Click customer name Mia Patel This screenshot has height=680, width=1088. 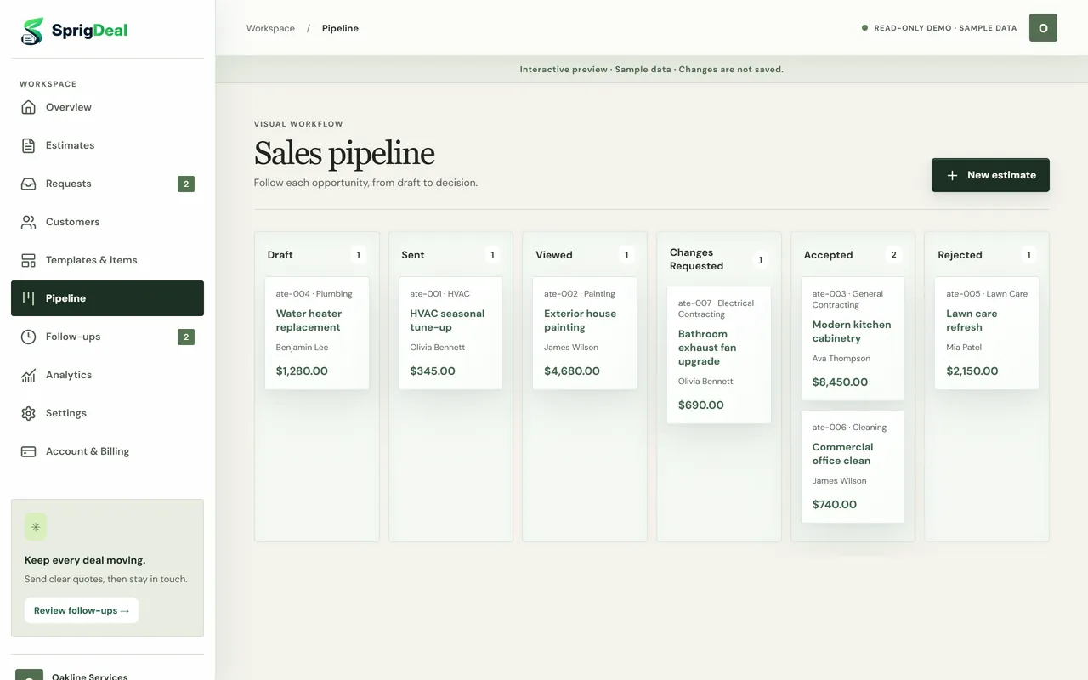point(965,348)
